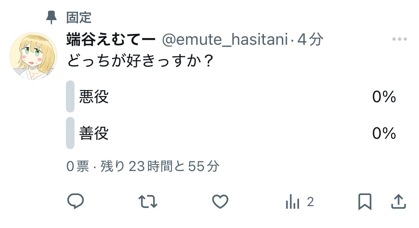The height and width of the screenshot is (228, 419).
Task: Open view analytics bar chart icon
Action: point(292,203)
